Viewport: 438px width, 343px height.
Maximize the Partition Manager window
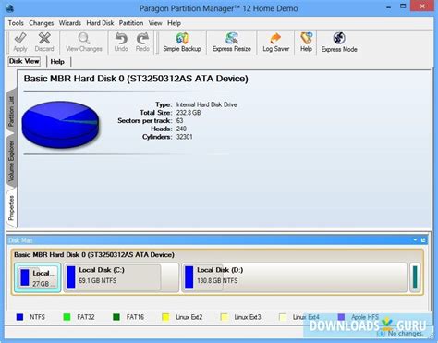pos(403,6)
